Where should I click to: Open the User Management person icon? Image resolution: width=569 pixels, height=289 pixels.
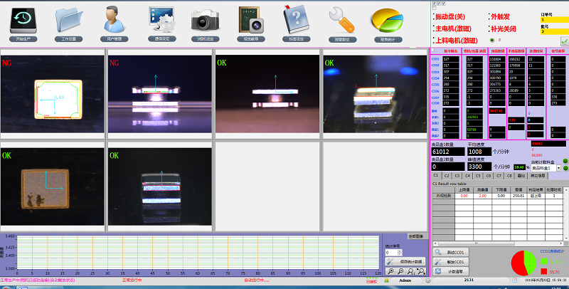(114, 19)
